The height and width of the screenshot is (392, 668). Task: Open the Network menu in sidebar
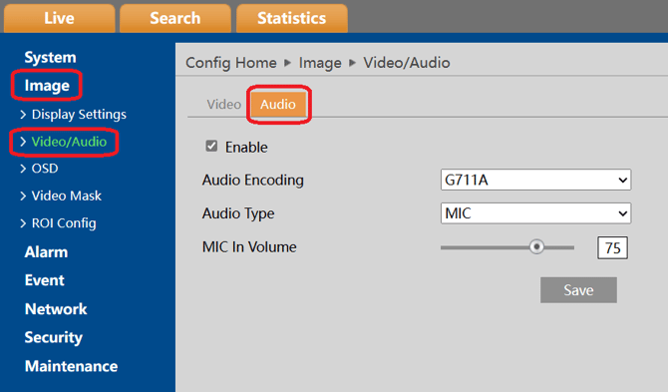56,309
